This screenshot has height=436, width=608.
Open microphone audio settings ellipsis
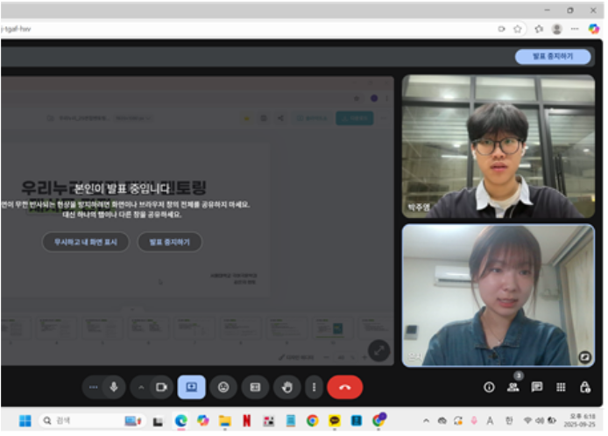click(94, 387)
